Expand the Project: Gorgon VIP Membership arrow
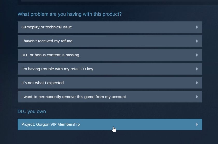 pos(197,124)
